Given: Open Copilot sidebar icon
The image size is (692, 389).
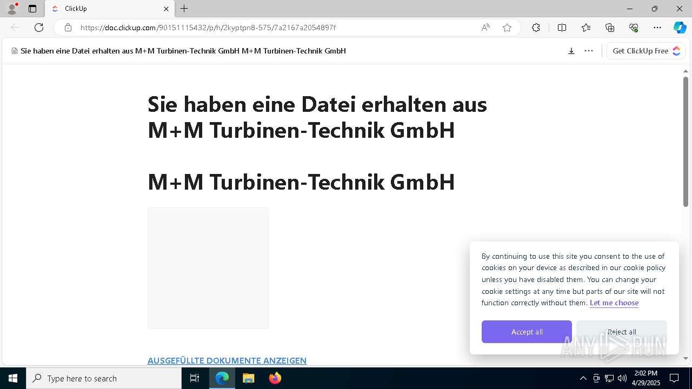Looking at the screenshot, I should point(680,28).
